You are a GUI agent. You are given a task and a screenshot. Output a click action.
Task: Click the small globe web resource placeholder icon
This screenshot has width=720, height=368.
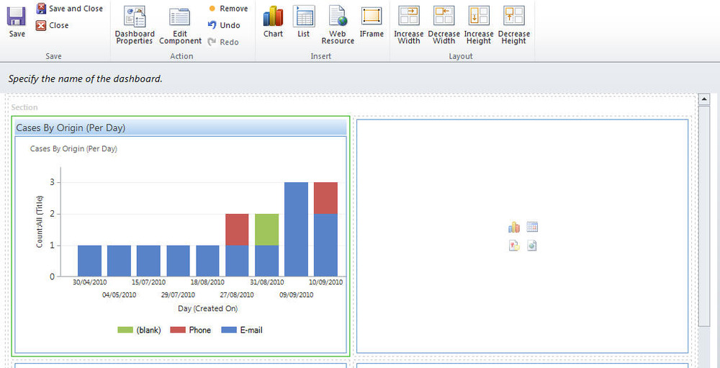tap(532, 246)
